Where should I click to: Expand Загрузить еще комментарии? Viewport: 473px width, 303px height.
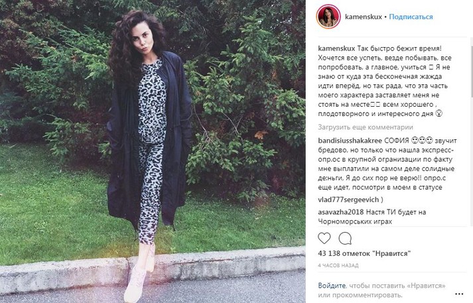pyautogui.click(x=366, y=127)
